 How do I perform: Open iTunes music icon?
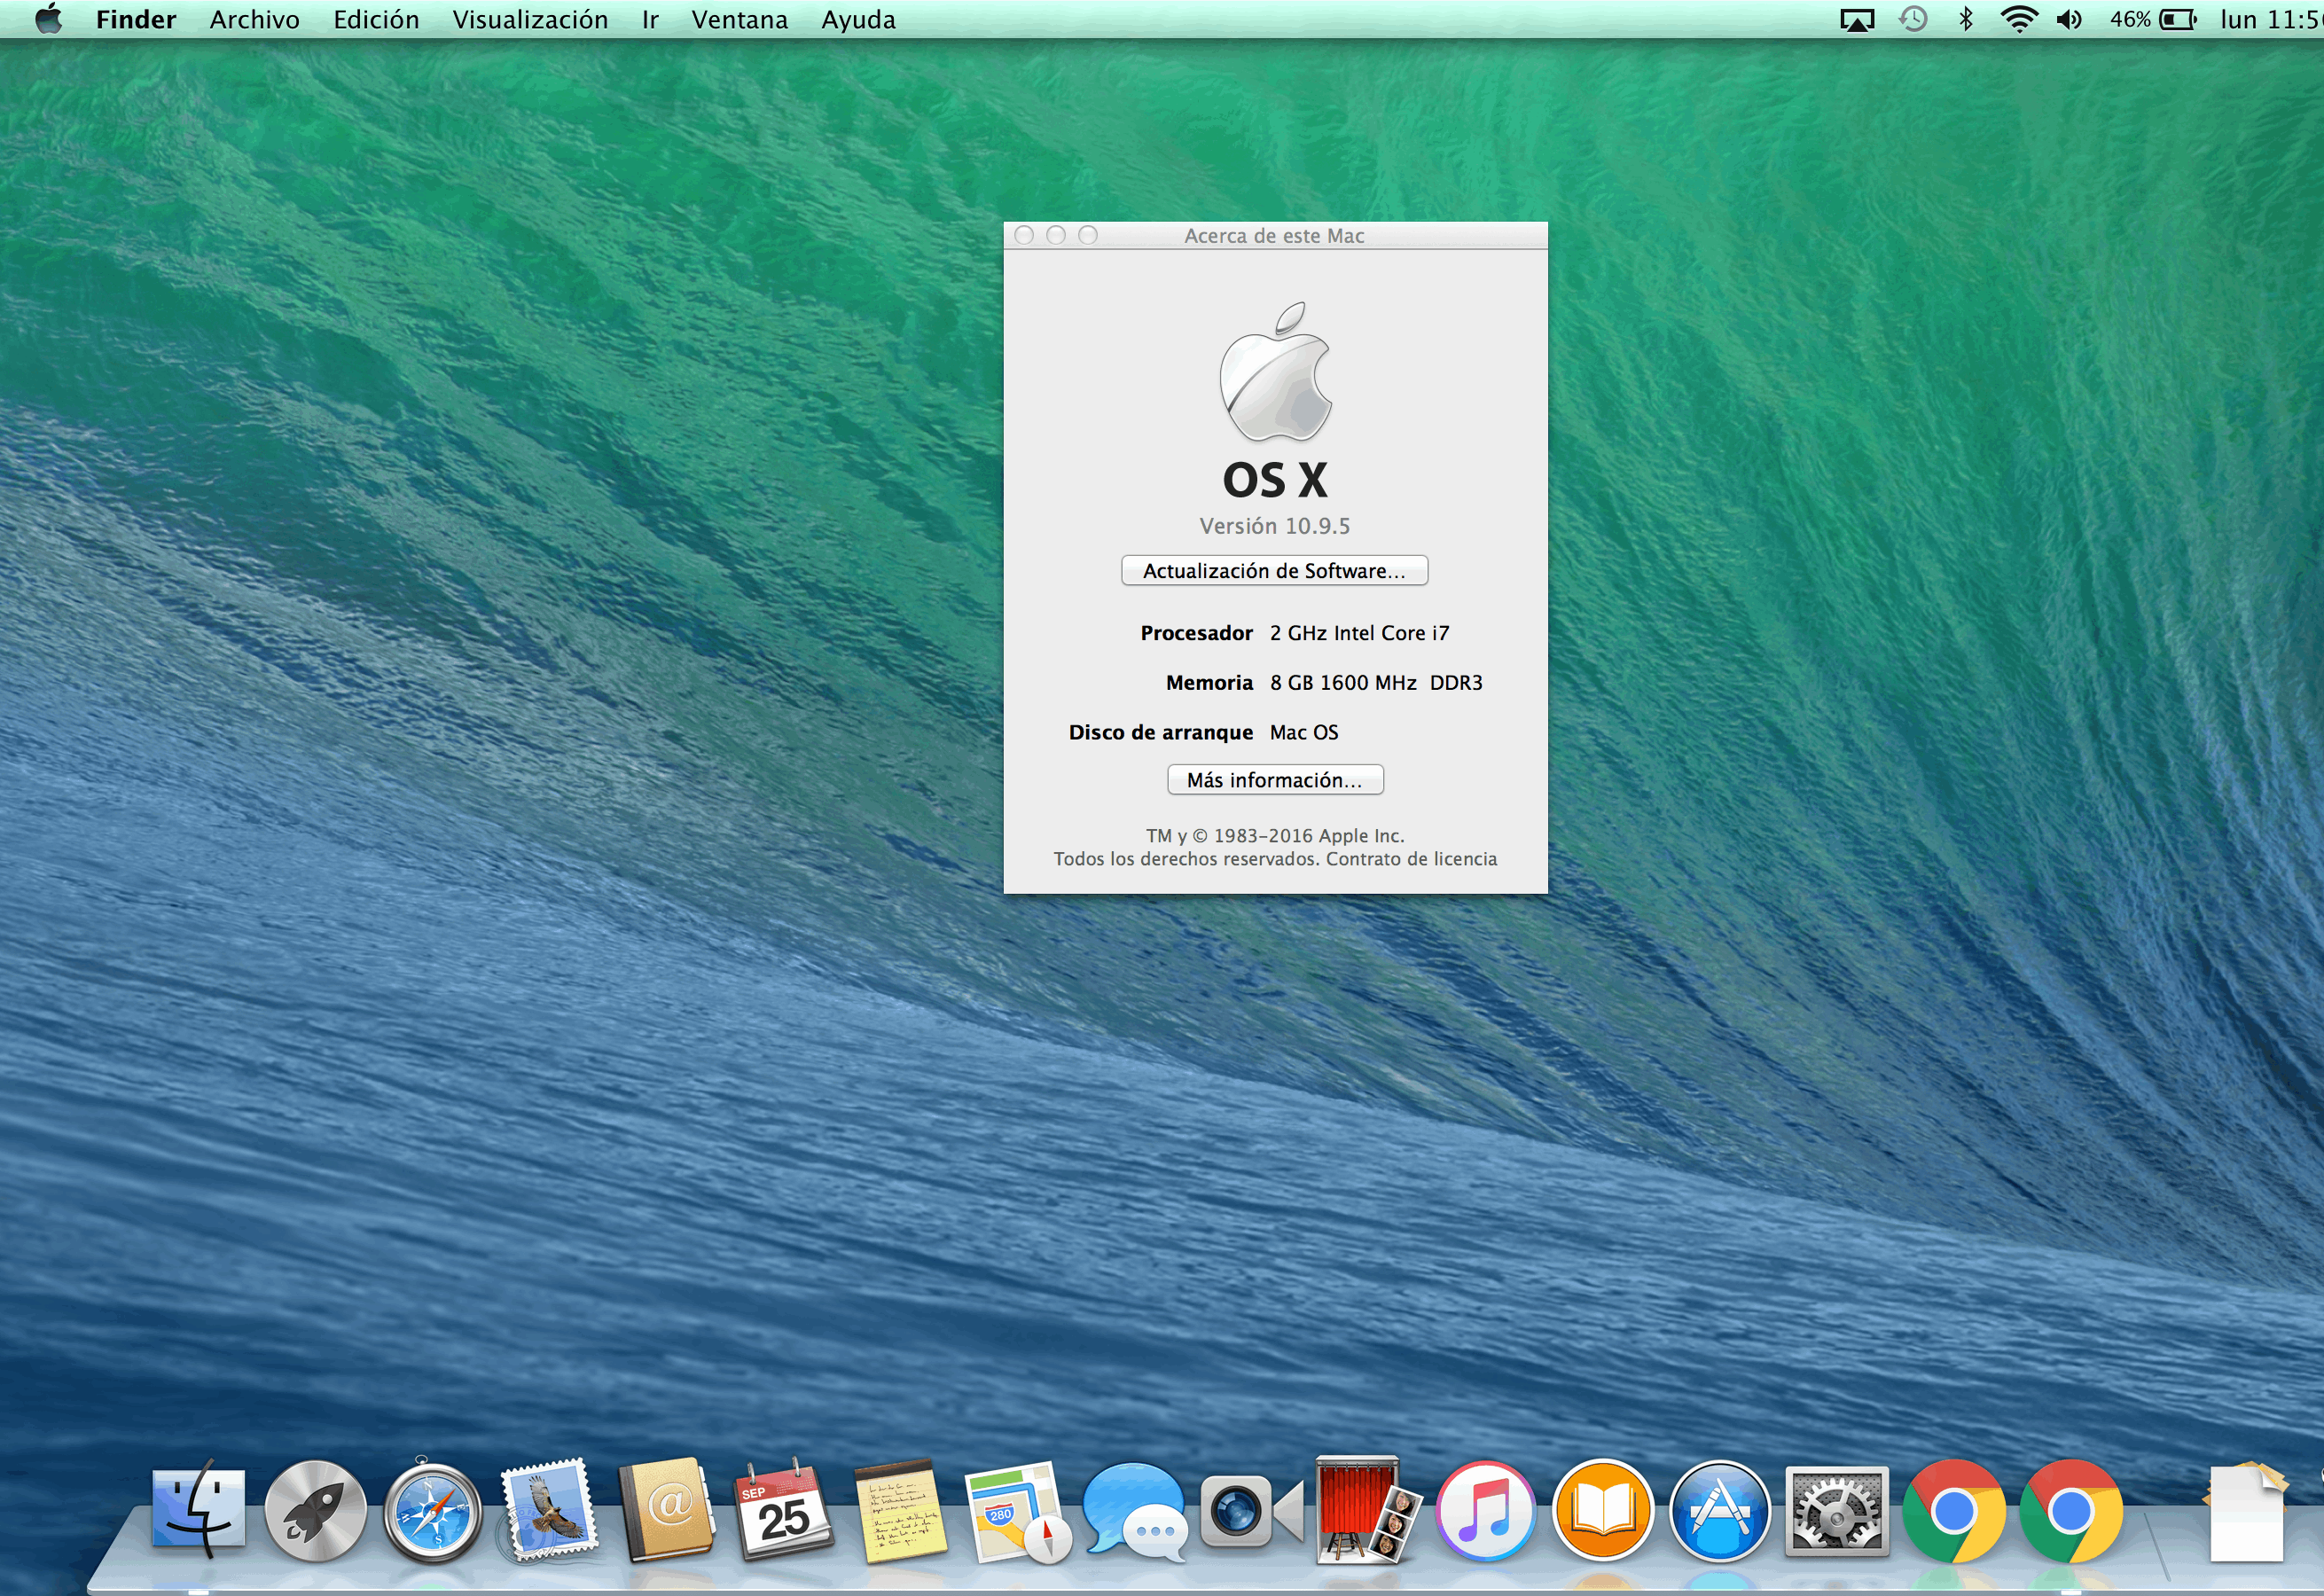click(x=1485, y=1511)
